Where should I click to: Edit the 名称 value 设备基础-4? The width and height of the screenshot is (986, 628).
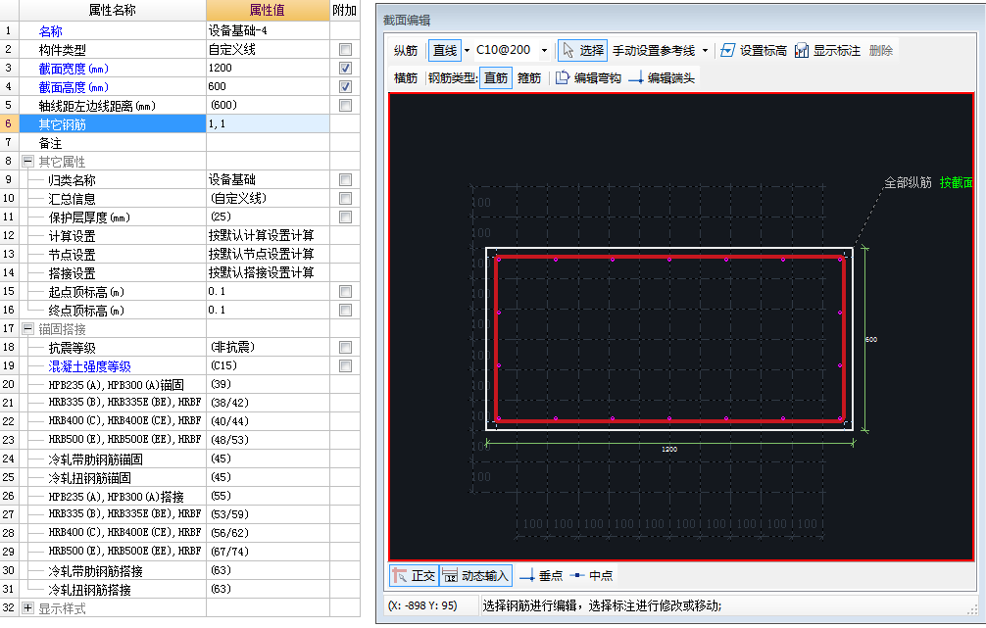pyautogui.click(x=268, y=30)
